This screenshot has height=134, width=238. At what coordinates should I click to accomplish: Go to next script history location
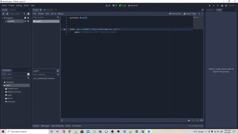[202, 14]
